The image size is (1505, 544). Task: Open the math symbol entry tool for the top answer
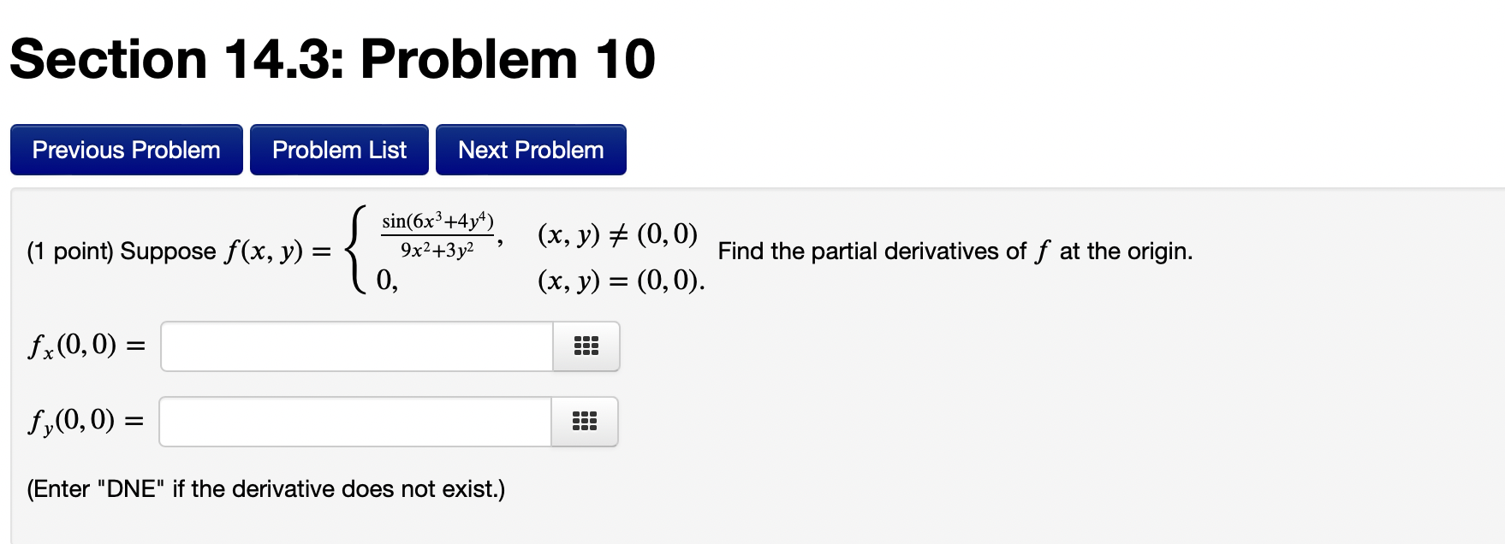586,346
